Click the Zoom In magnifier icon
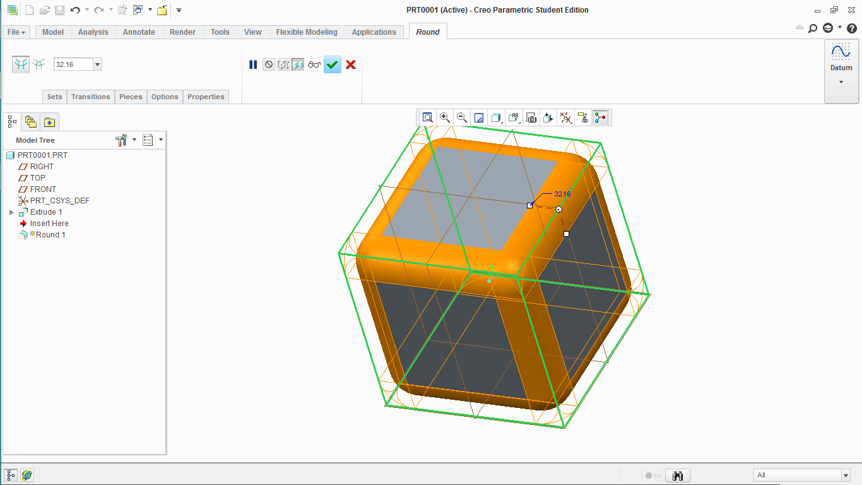862x485 pixels. click(x=445, y=117)
